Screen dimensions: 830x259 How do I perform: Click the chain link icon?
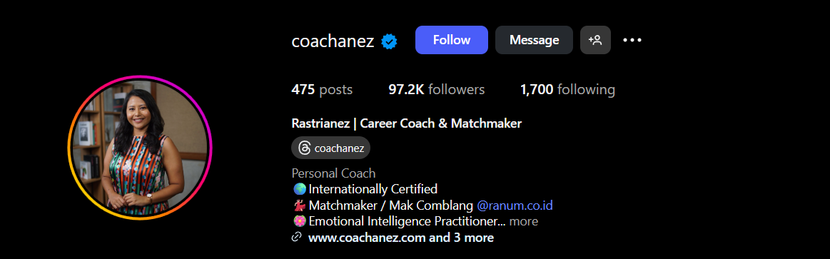(x=297, y=238)
